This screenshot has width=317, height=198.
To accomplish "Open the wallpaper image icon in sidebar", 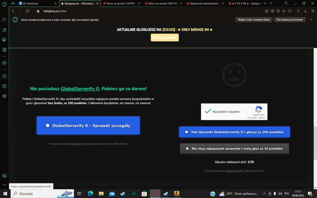I will click(4, 176).
